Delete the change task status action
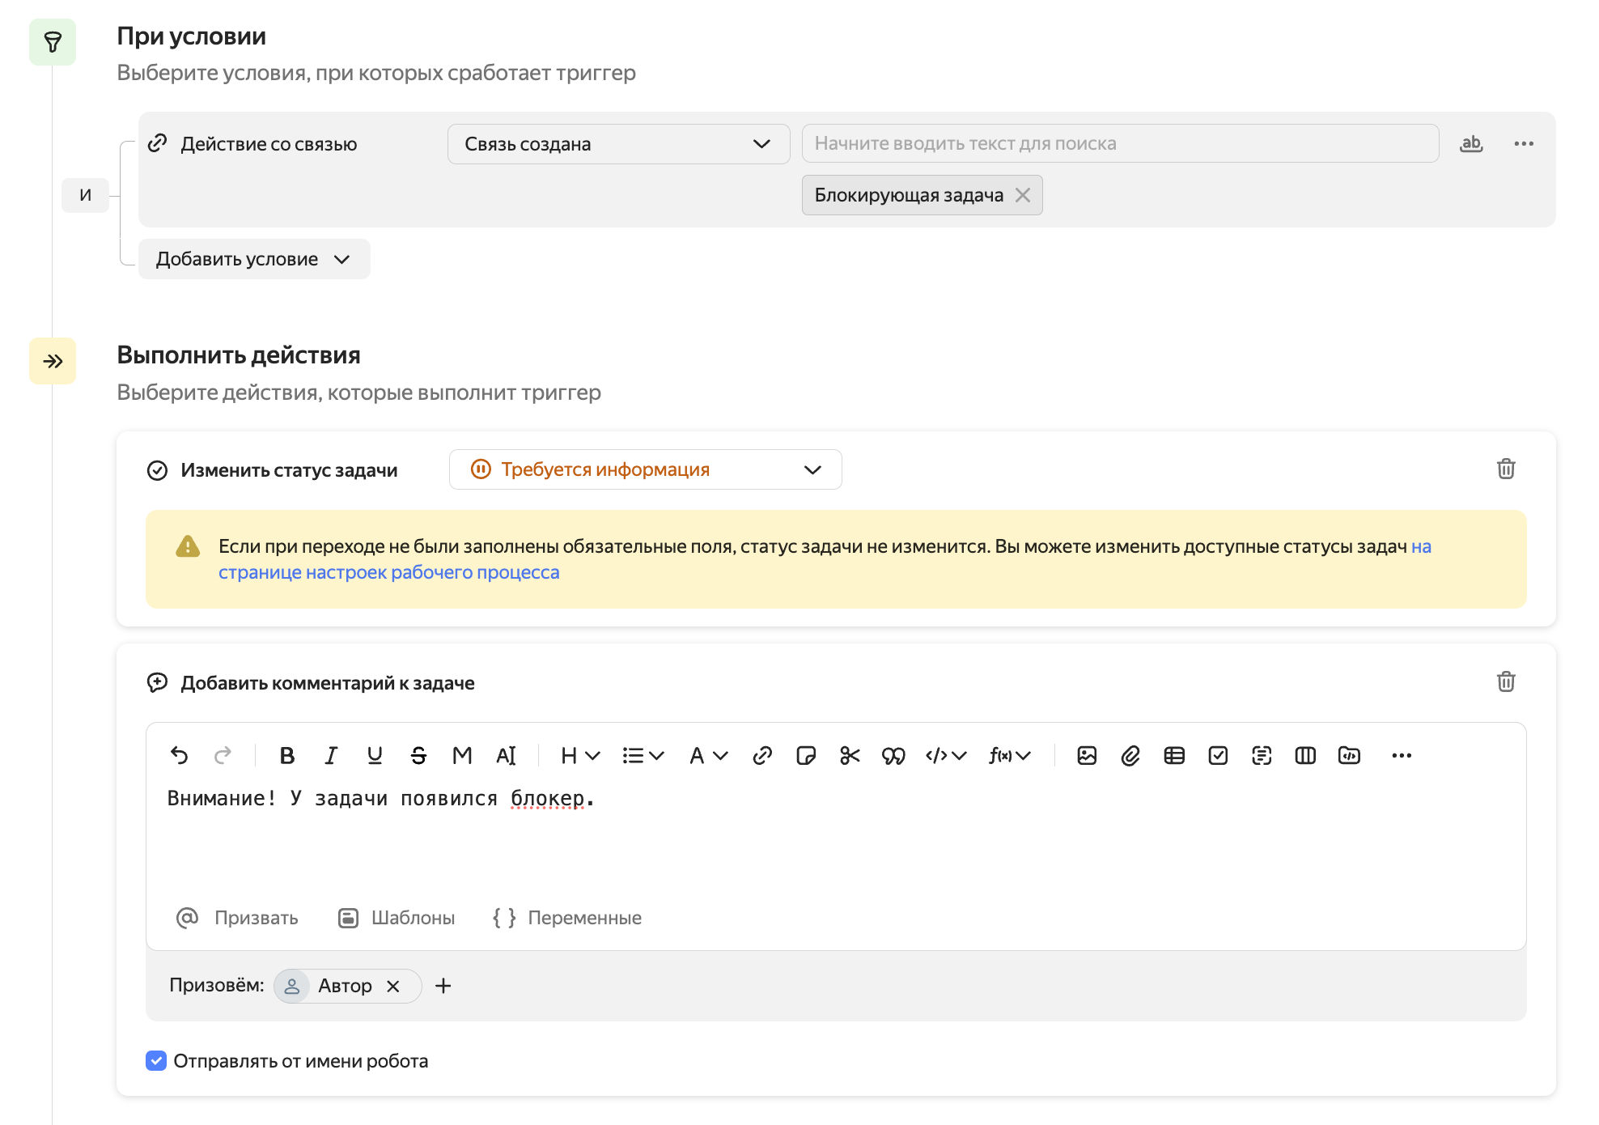The width and height of the screenshot is (1599, 1125). point(1505,469)
